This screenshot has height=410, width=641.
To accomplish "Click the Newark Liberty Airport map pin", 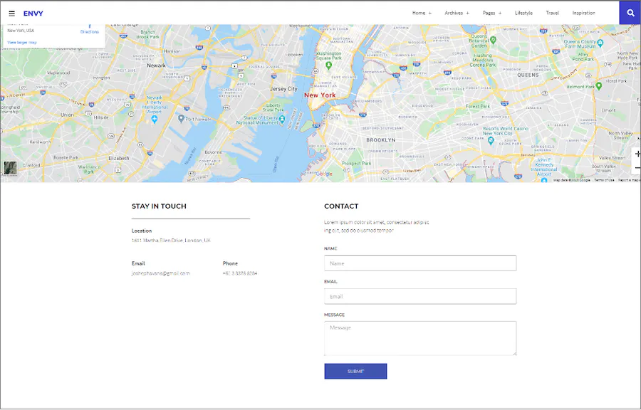I will [x=154, y=119].
